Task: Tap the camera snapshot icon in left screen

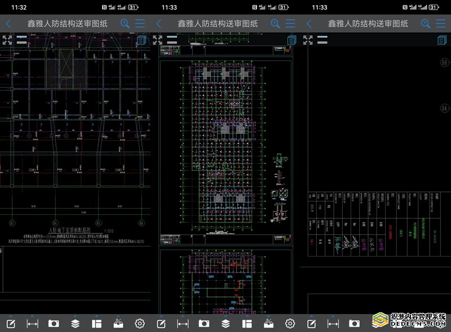Action: 54,324
